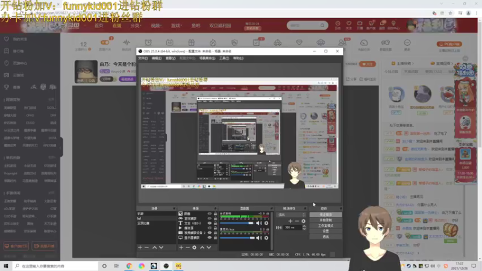482x271 pixels.
Task: Pop out the sources dock panel
Action: pyautogui.click(x=215, y=208)
